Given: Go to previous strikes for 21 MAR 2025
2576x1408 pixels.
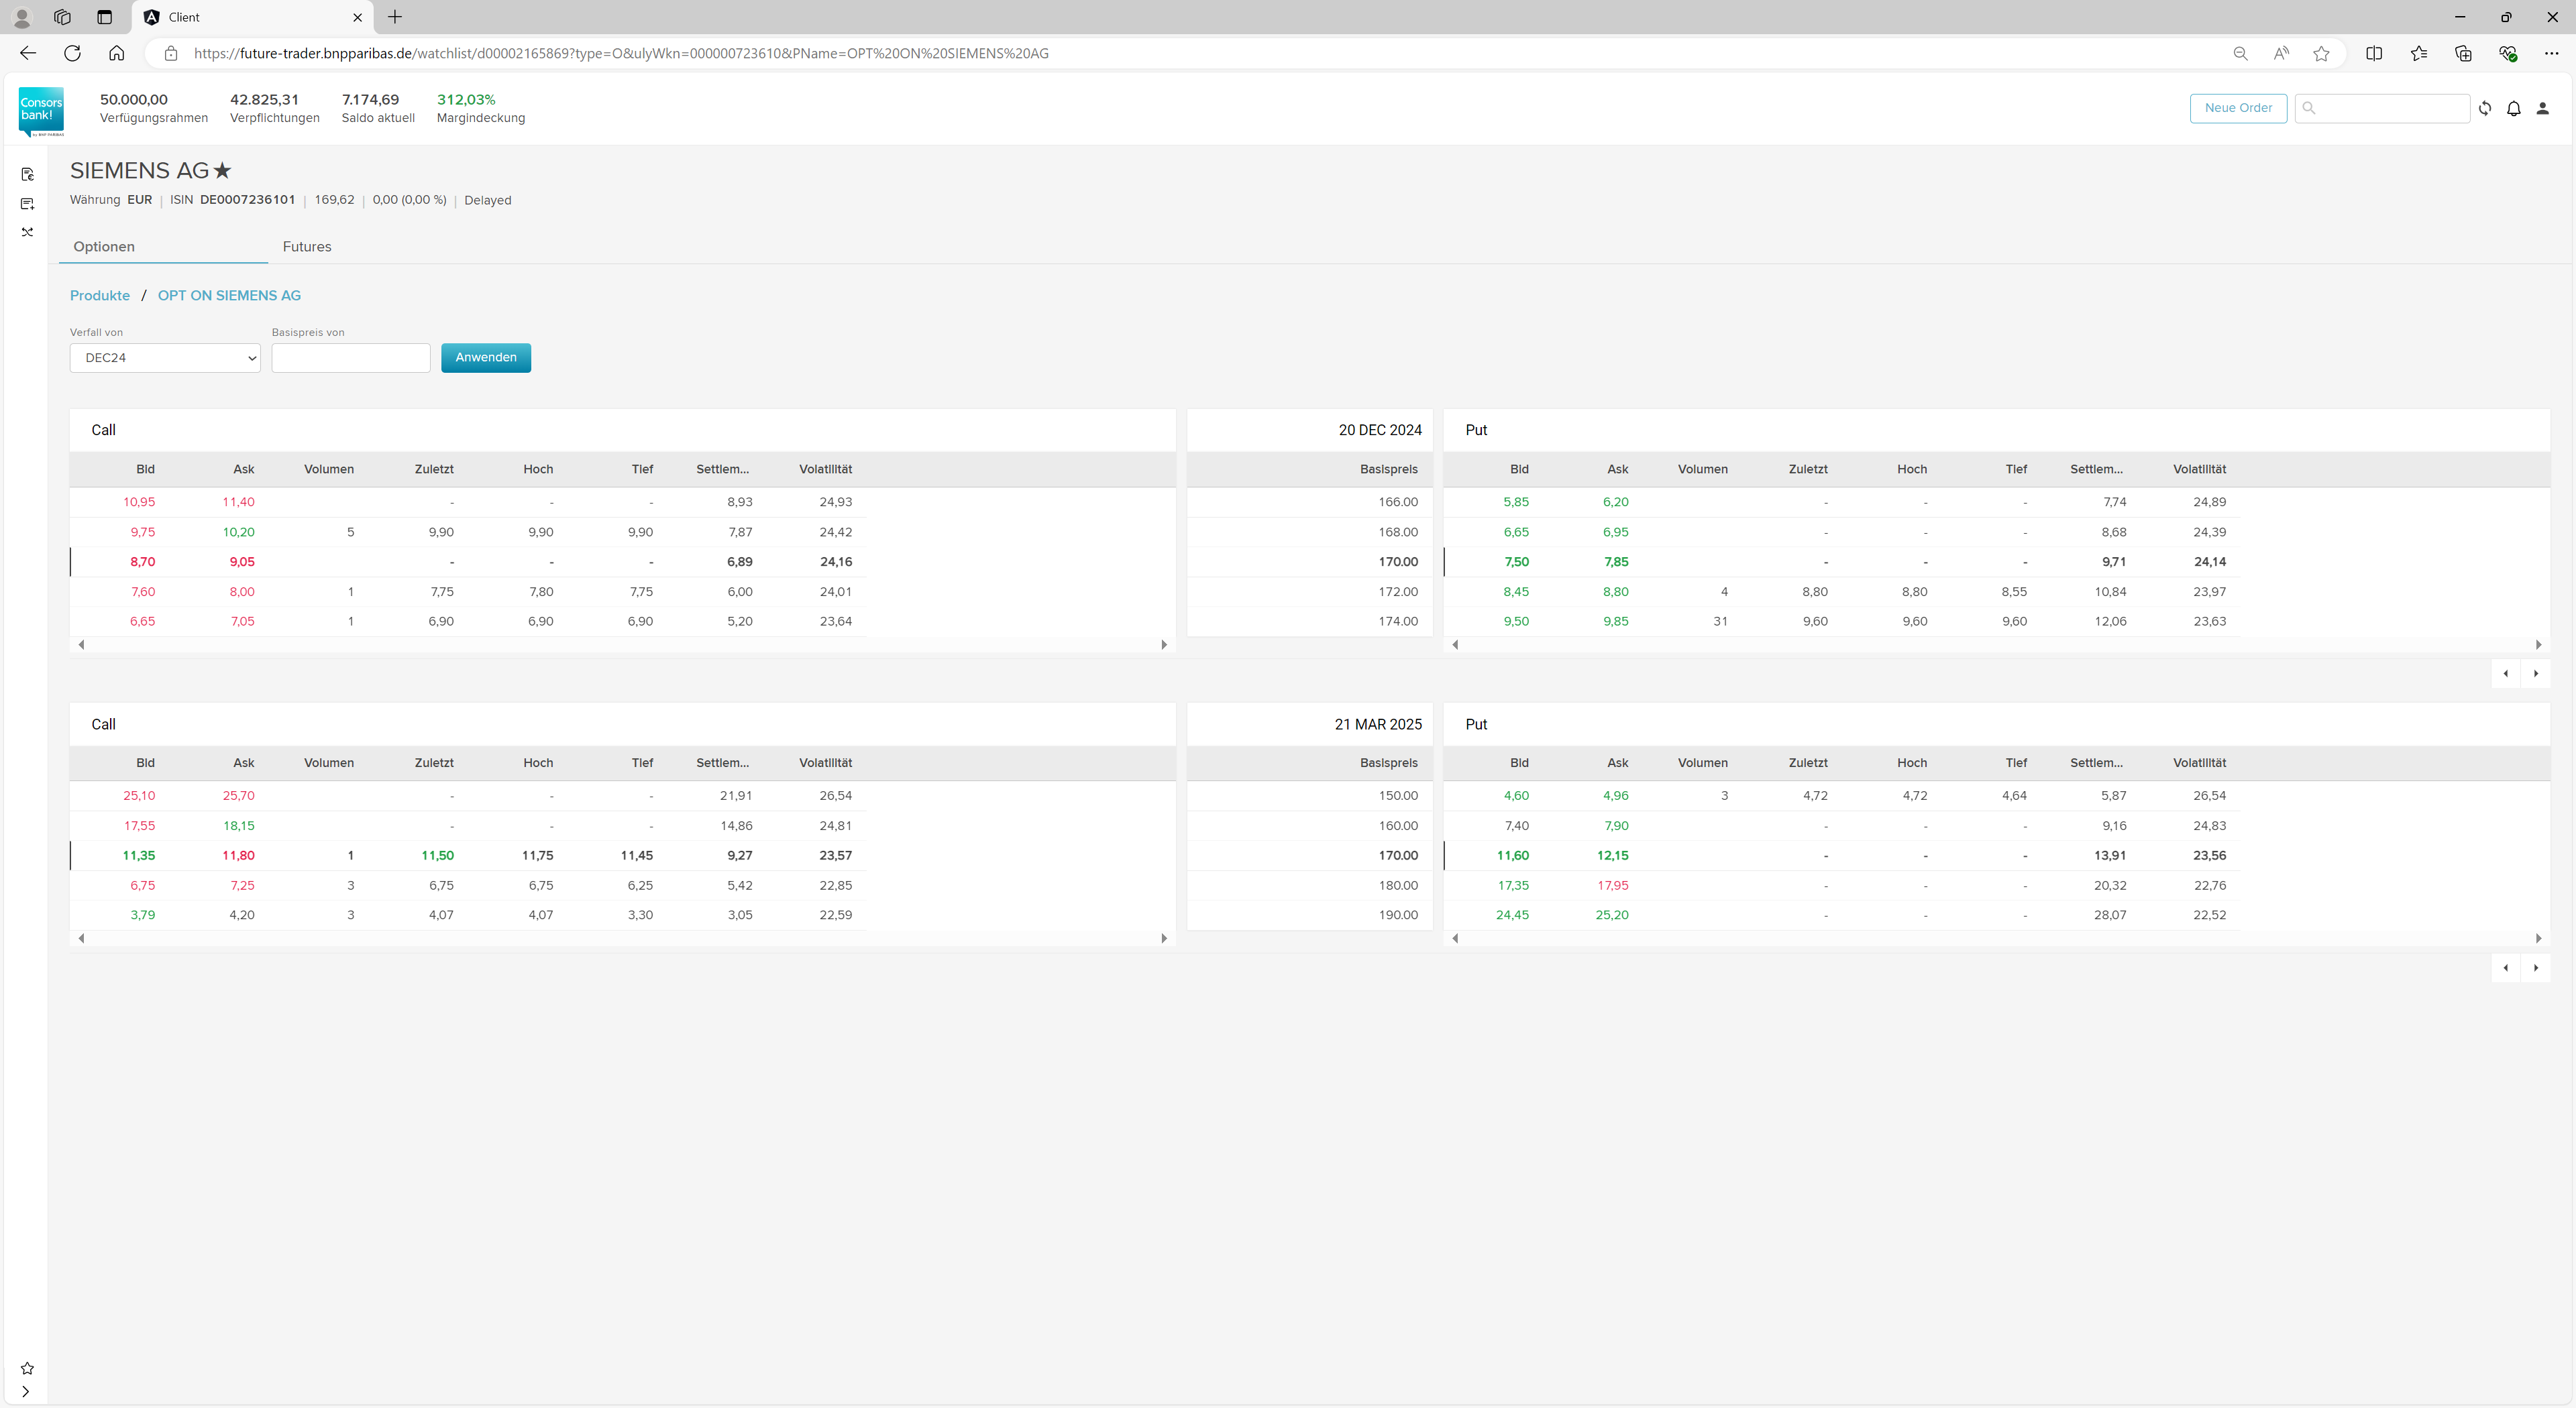Looking at the screenshot, I should coord(2506,967).
